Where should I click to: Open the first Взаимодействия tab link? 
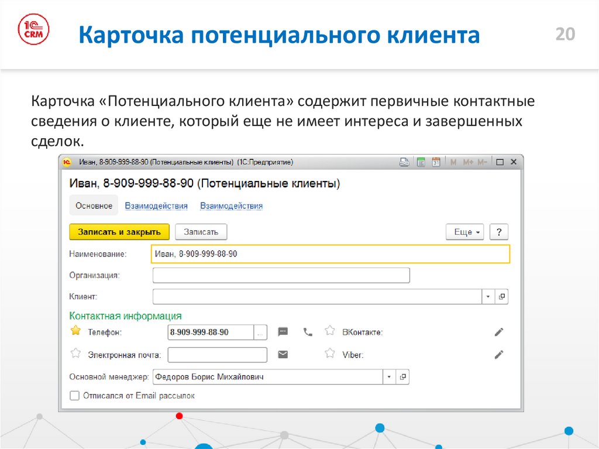click(x=156, y=206)
